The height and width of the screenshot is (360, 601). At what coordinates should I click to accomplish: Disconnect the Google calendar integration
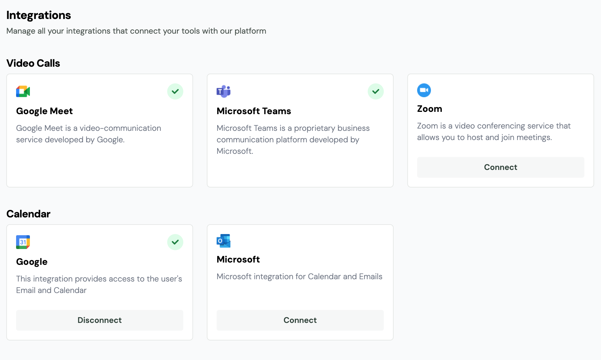point(100,320)
